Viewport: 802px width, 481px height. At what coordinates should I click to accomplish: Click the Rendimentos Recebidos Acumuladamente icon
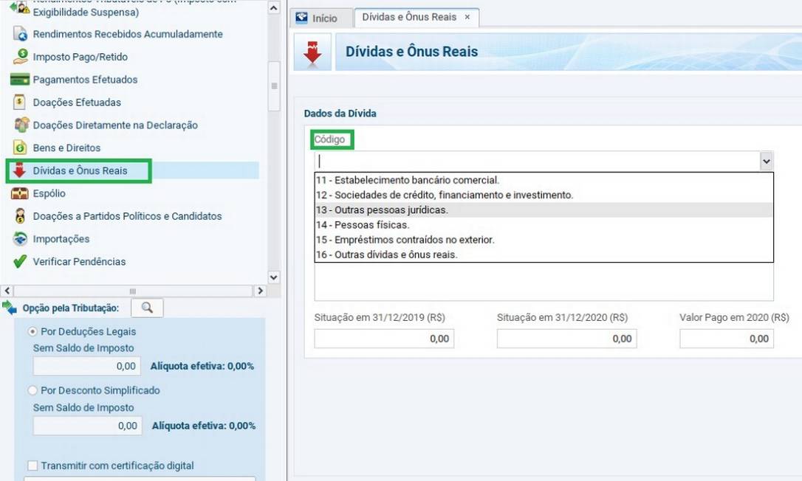(x=20, y=35)
